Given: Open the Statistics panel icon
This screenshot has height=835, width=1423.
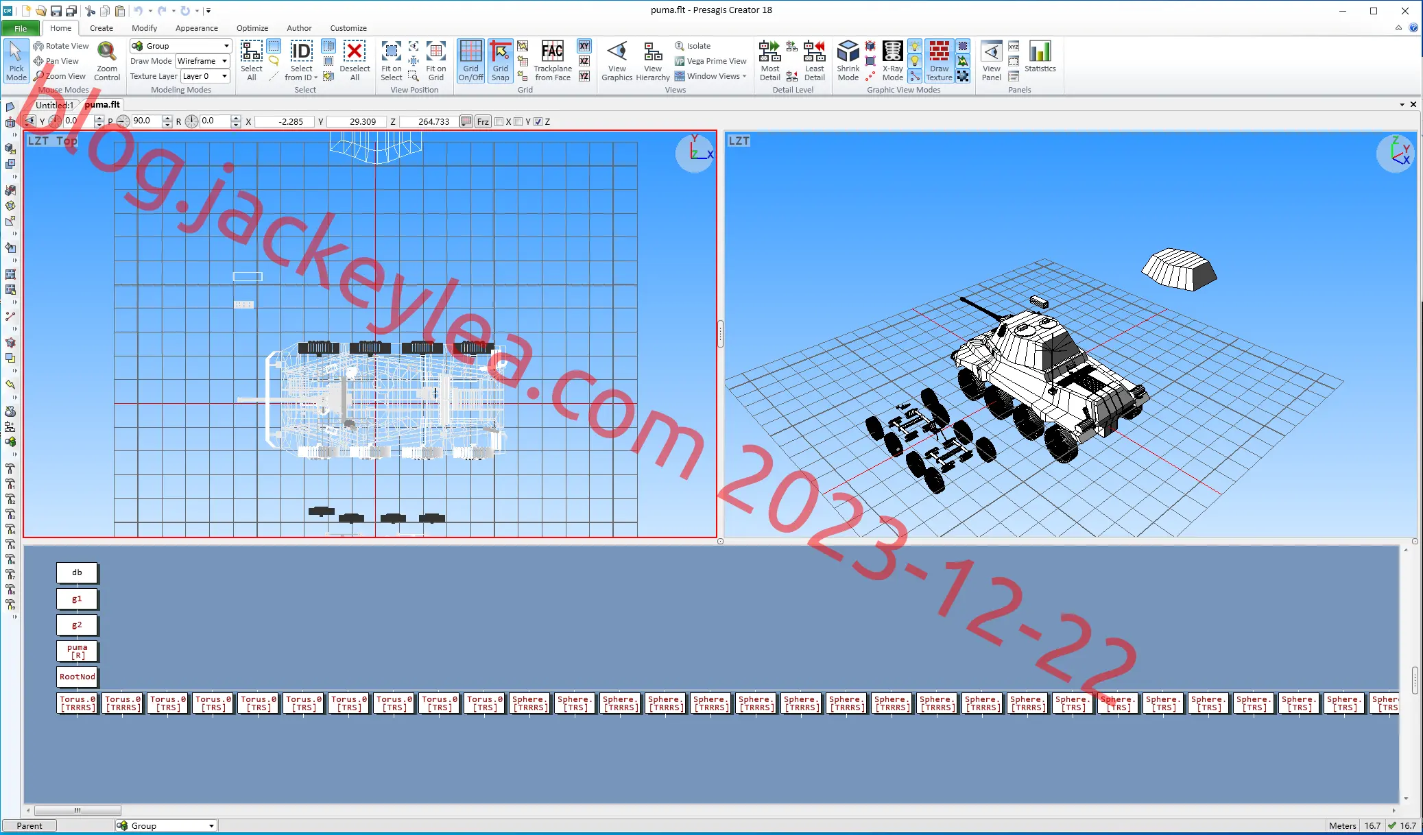Looking at the screenshot, I should click(1040, 57).
